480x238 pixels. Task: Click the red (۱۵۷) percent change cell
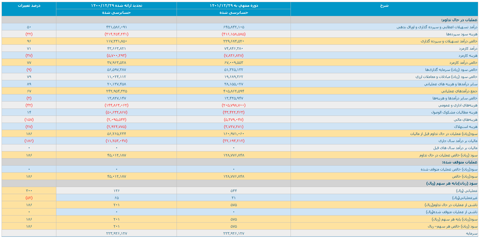coord(29,120)
